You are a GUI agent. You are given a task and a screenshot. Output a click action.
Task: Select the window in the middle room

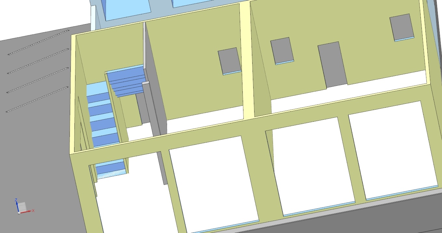pyautogui.click(x=229, y=61)
